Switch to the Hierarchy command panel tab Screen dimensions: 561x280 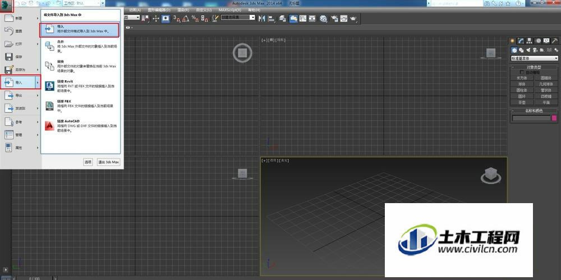tap(530, 41)
